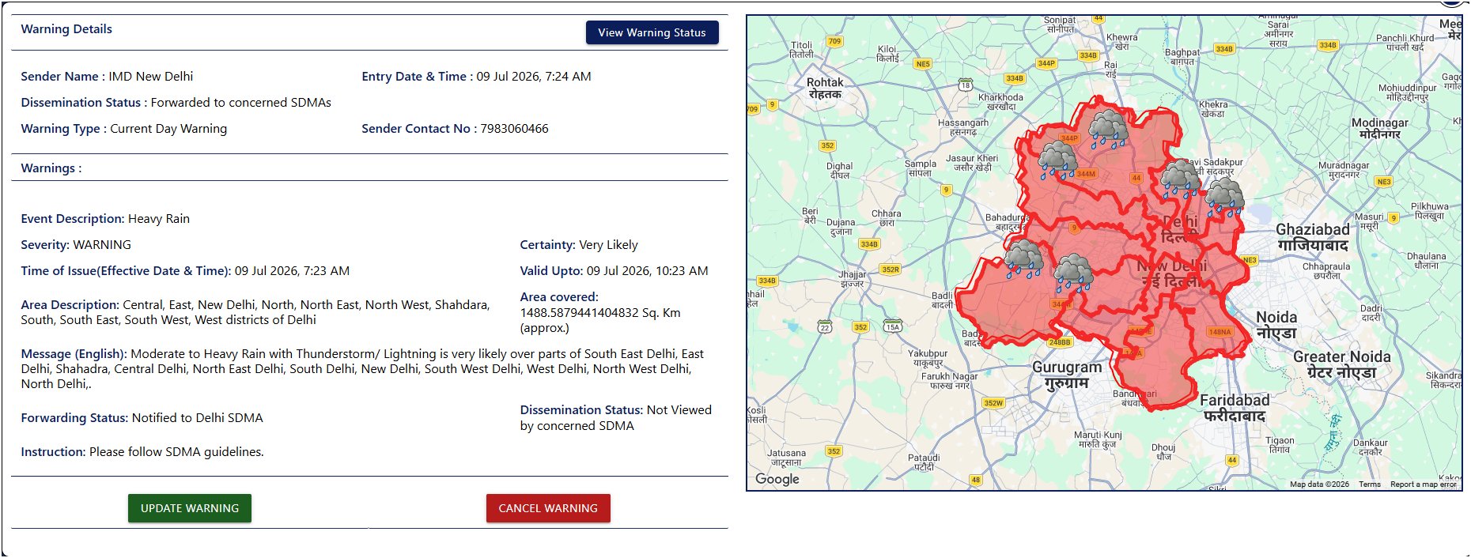Screen dimensions: 1471x558
Task: Click rain cloud icon west of New Delhi label
Action: (x=1073, y=273)
